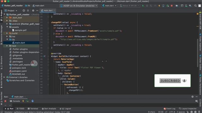Open the Project view dropdown
Screen dimensions: 202x113
pos(11,10)
